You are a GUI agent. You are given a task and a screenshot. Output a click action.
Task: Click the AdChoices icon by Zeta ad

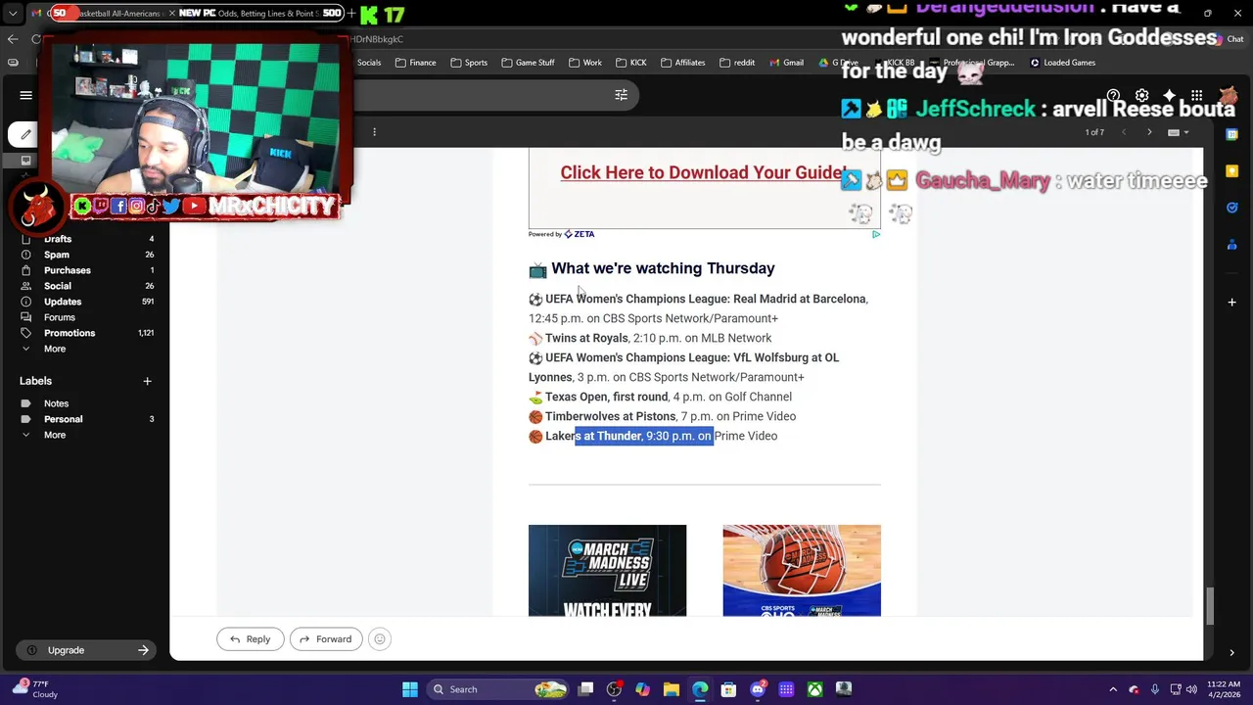tap(875, 234)
